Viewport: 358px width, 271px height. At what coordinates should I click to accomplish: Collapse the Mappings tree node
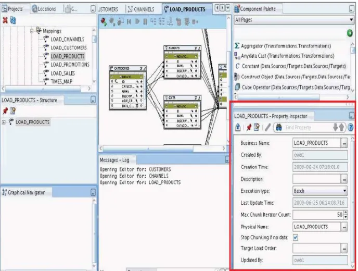[32, 31]
